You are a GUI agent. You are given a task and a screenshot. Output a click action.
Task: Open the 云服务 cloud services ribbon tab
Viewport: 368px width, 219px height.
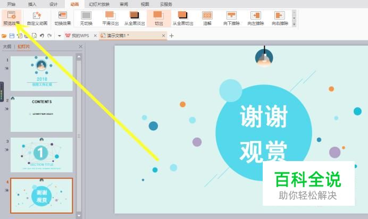pyautogui.click(x=166, y=4)
